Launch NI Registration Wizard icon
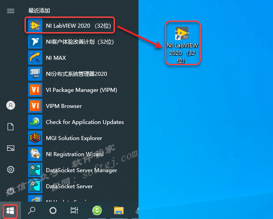This screenshot has height=219, width=273. click(35, 154)
